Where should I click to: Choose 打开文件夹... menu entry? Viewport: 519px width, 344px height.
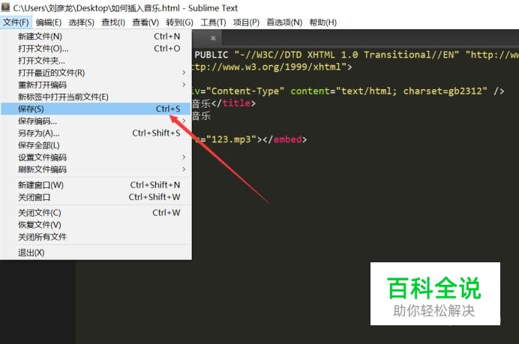click(x=96, y=61)
